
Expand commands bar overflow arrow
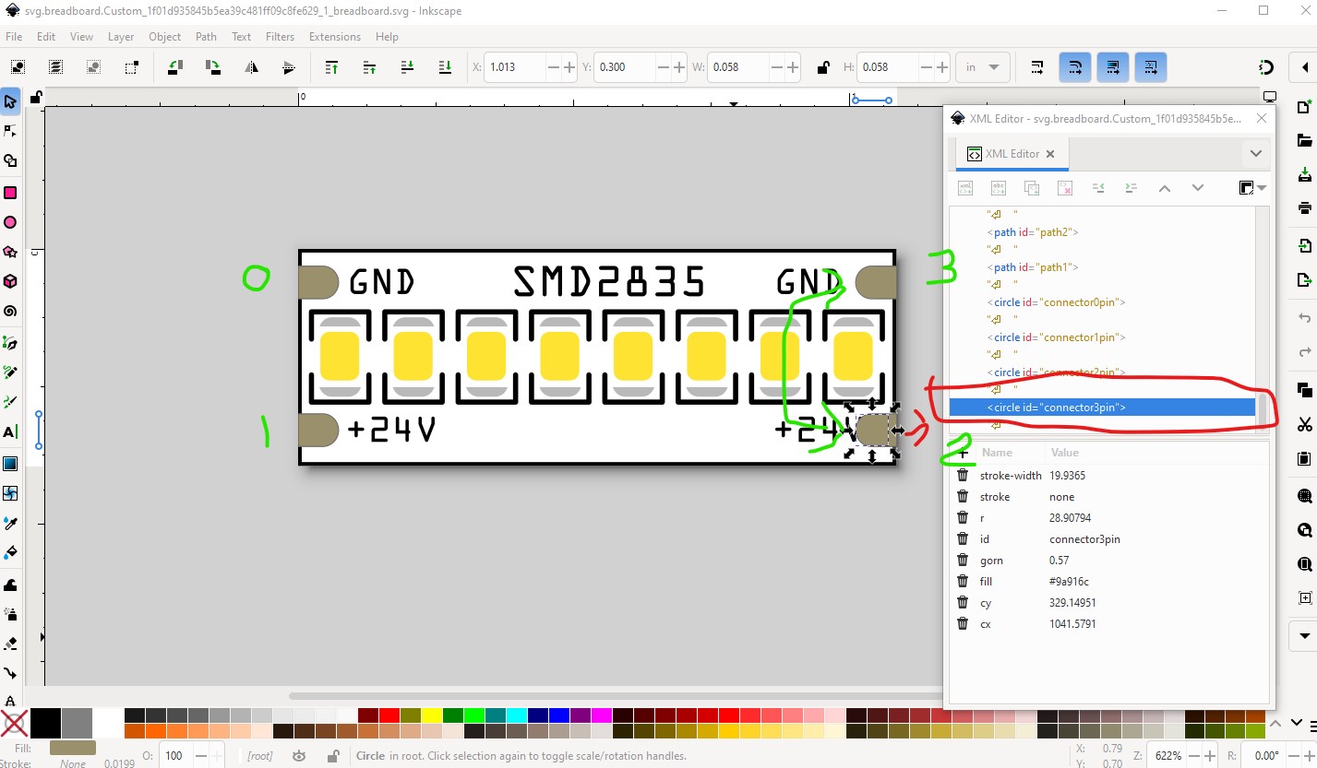tap(1304, 636)
